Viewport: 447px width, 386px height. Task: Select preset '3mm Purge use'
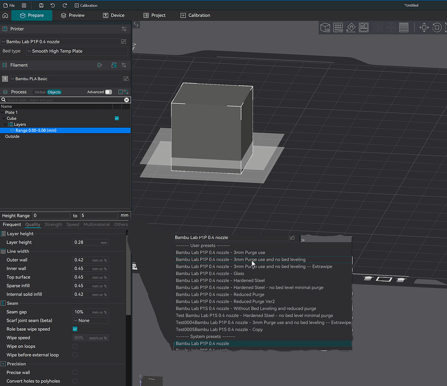[263, 252]
